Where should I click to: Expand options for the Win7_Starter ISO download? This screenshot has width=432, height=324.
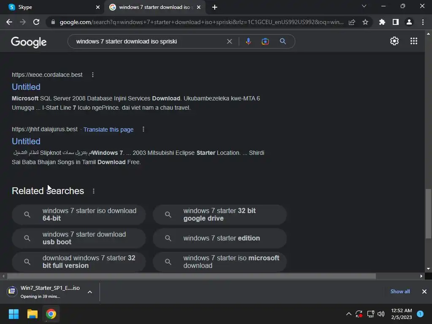pyautogui.click(x=90, y=292)
